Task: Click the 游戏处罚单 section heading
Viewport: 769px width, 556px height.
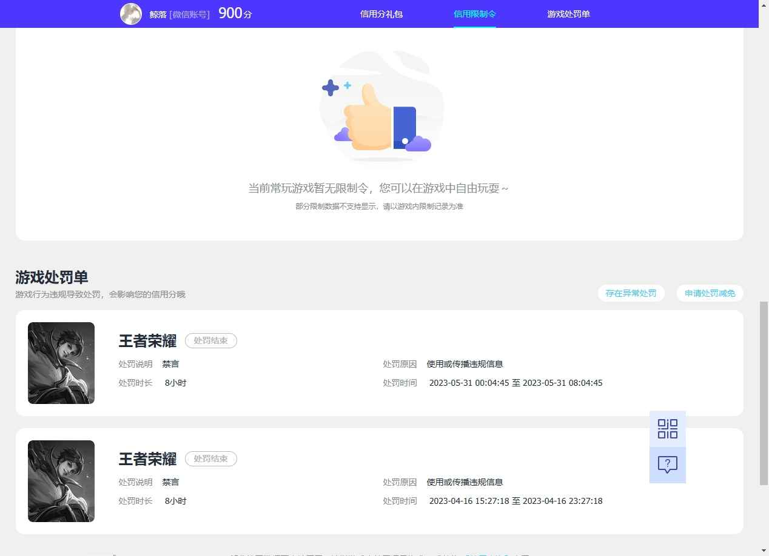Action: [52, 277]
